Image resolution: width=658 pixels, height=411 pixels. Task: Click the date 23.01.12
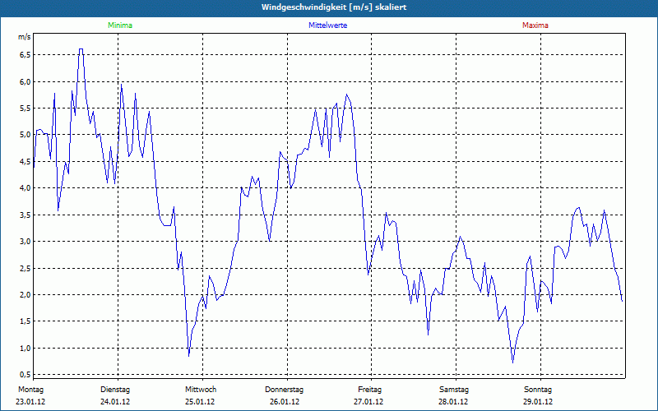tap(30, 402)
